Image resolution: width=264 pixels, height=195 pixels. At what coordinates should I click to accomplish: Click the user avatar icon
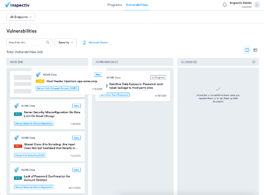point(256,4)
